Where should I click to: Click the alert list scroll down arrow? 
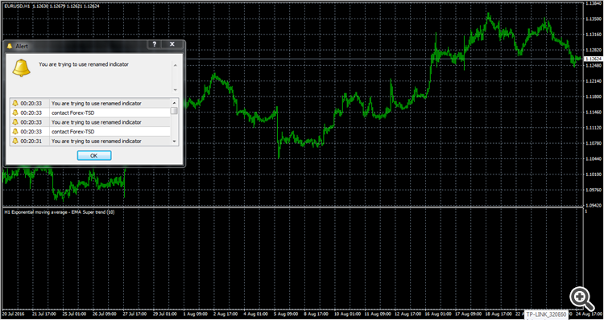(175, 142)
